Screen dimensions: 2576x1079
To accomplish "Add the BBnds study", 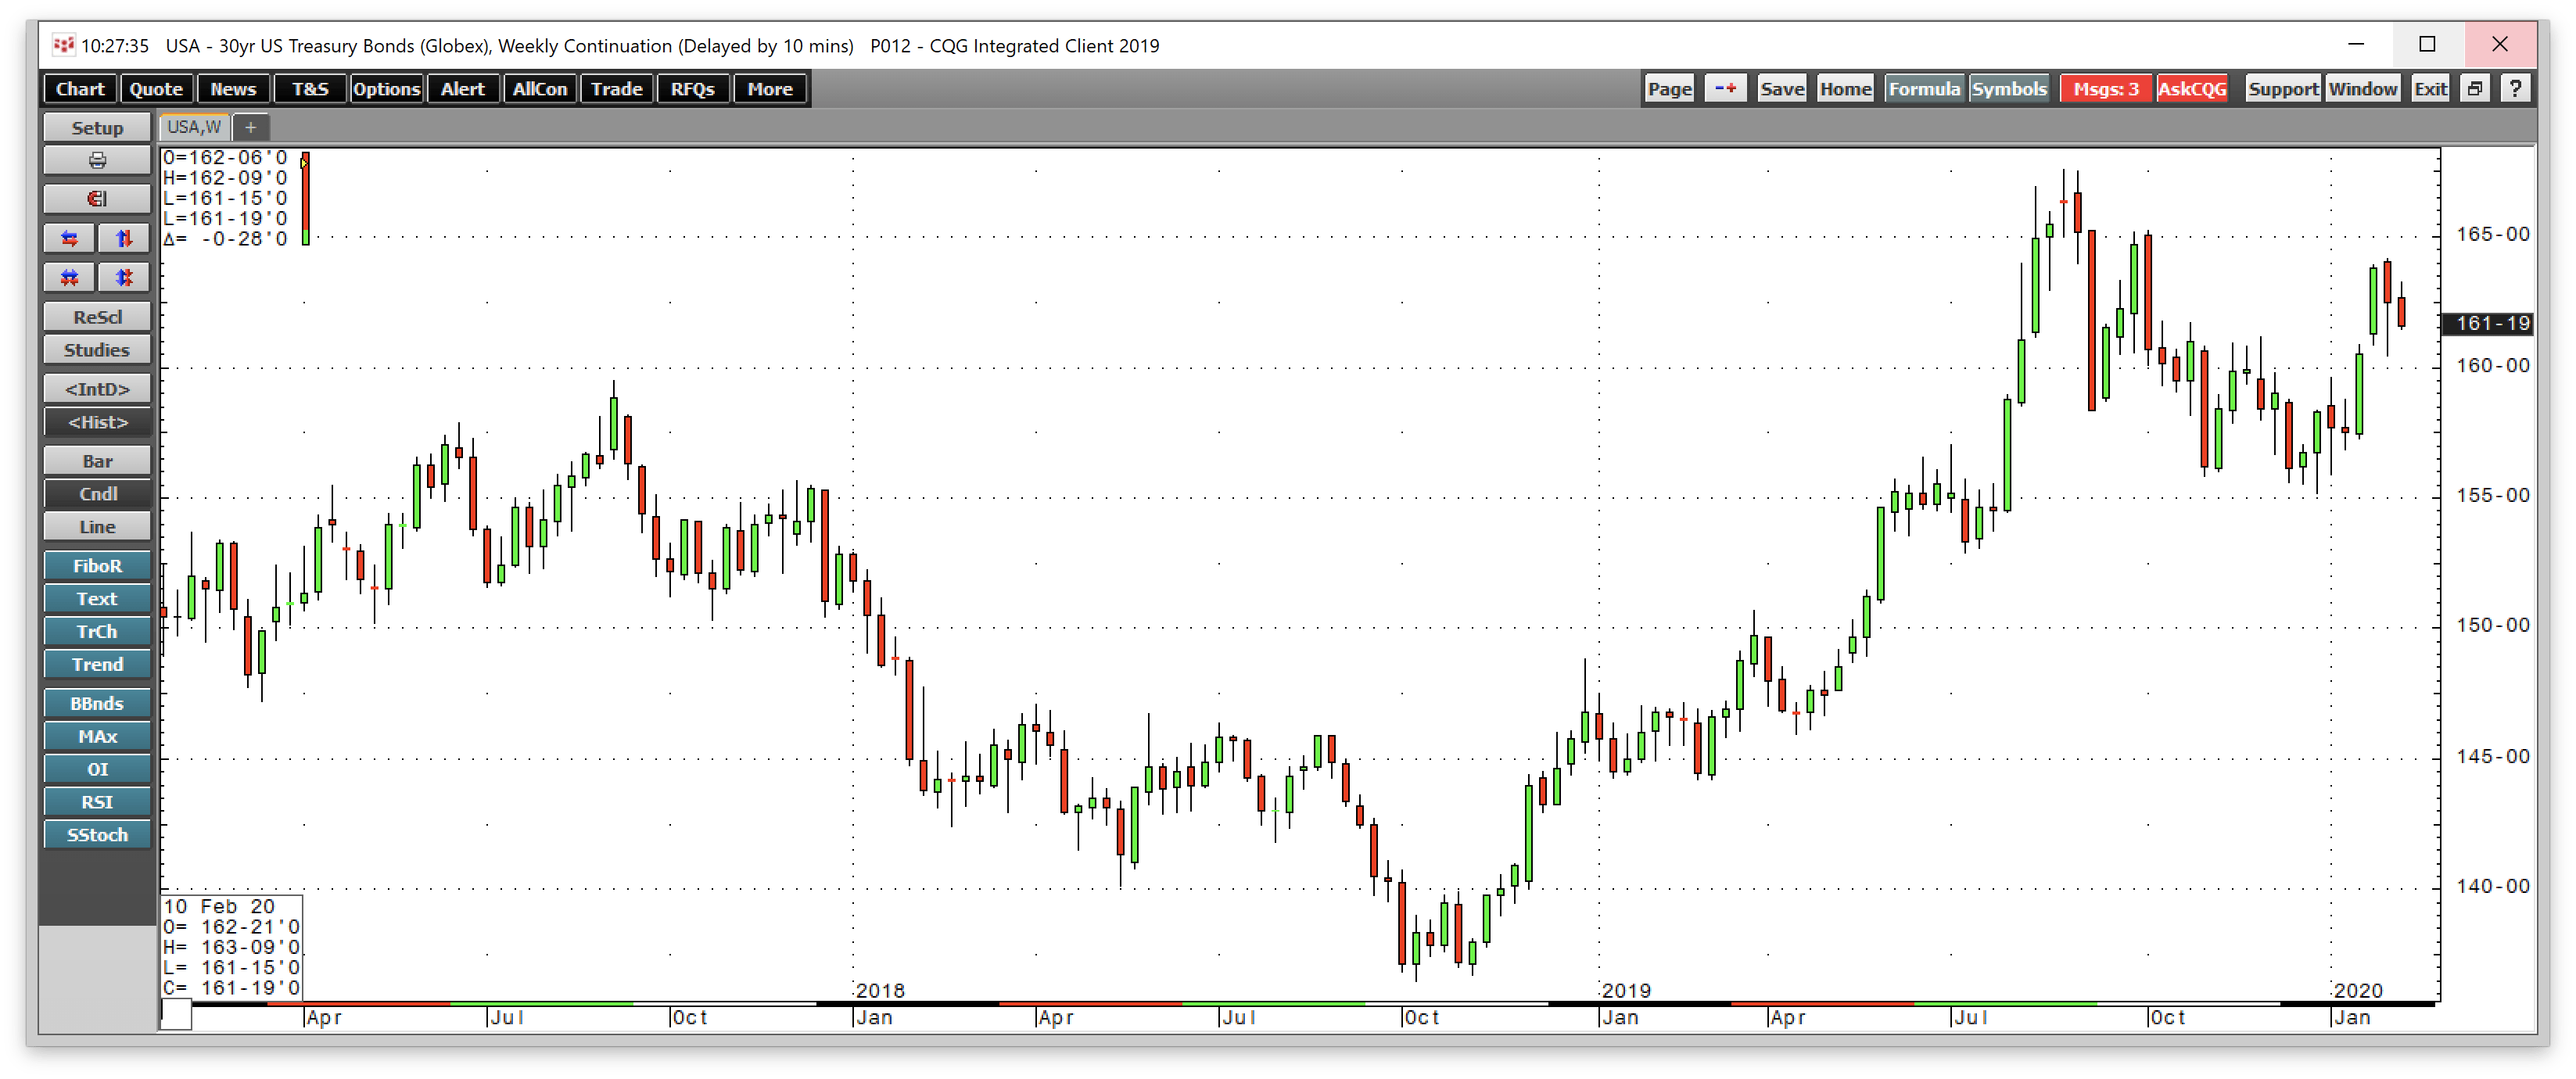I will coord(97,703).
